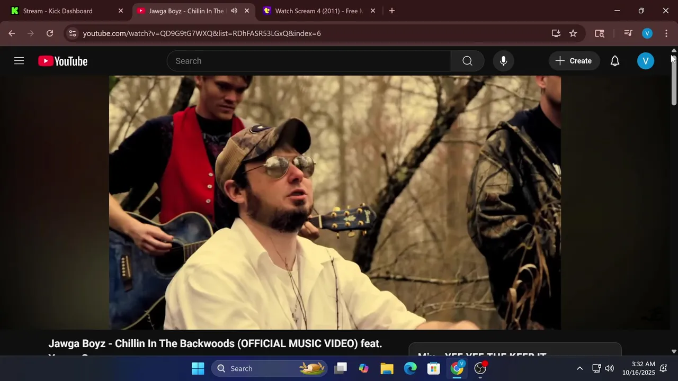
Task: Click the scrollbar down arrow
Action: click(674, 351)
